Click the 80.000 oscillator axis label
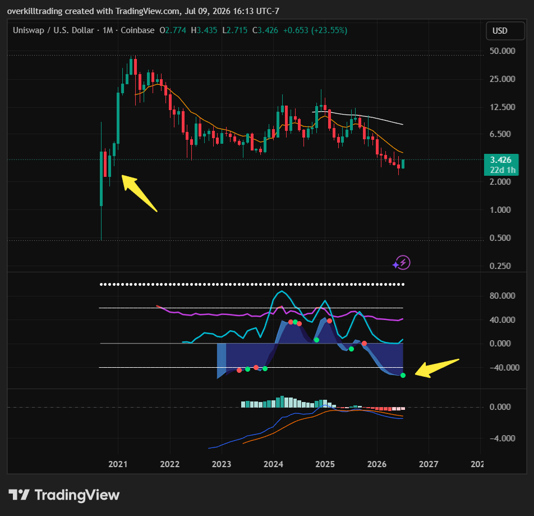Image resolution: width=534 pixels, height=516 pixels. (x=503, y=296)
